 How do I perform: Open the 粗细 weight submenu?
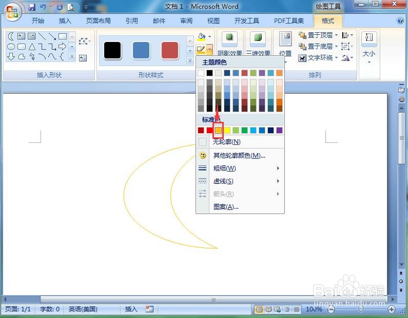(240, 168)
